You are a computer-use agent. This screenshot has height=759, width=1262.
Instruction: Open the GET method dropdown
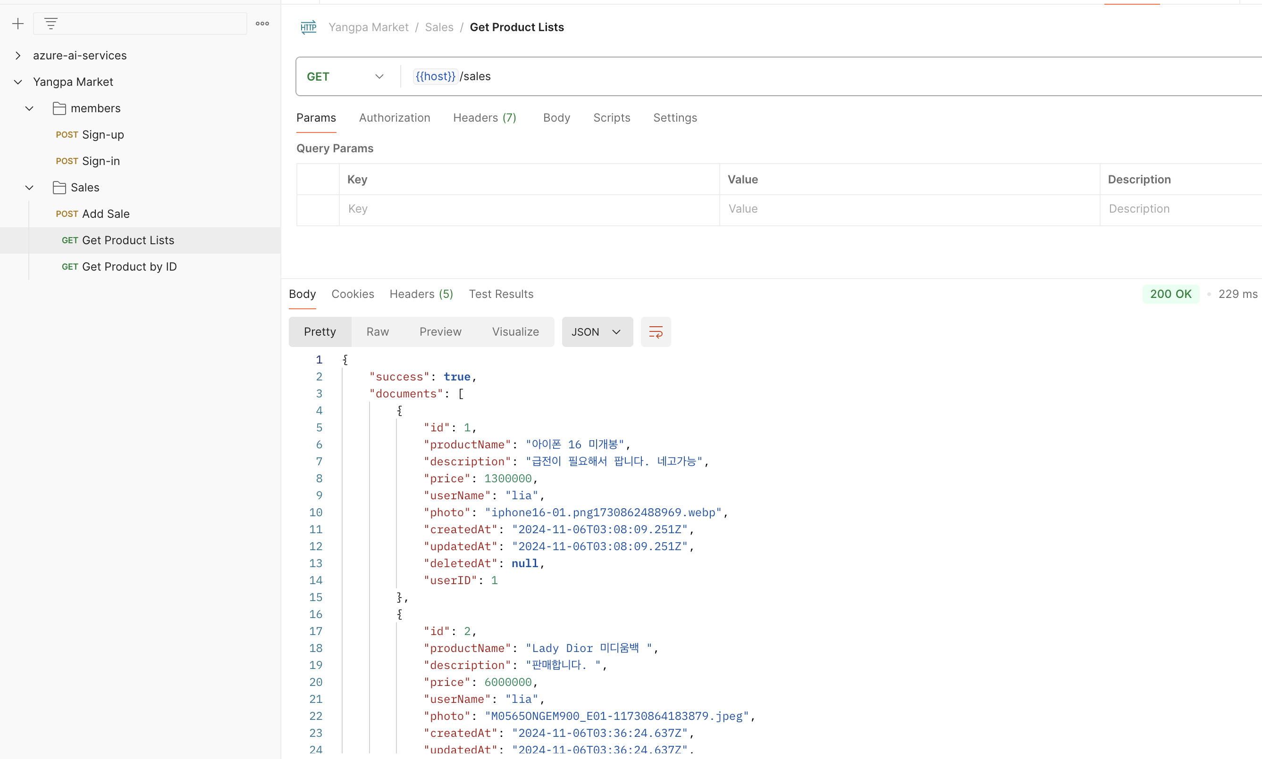345,77
